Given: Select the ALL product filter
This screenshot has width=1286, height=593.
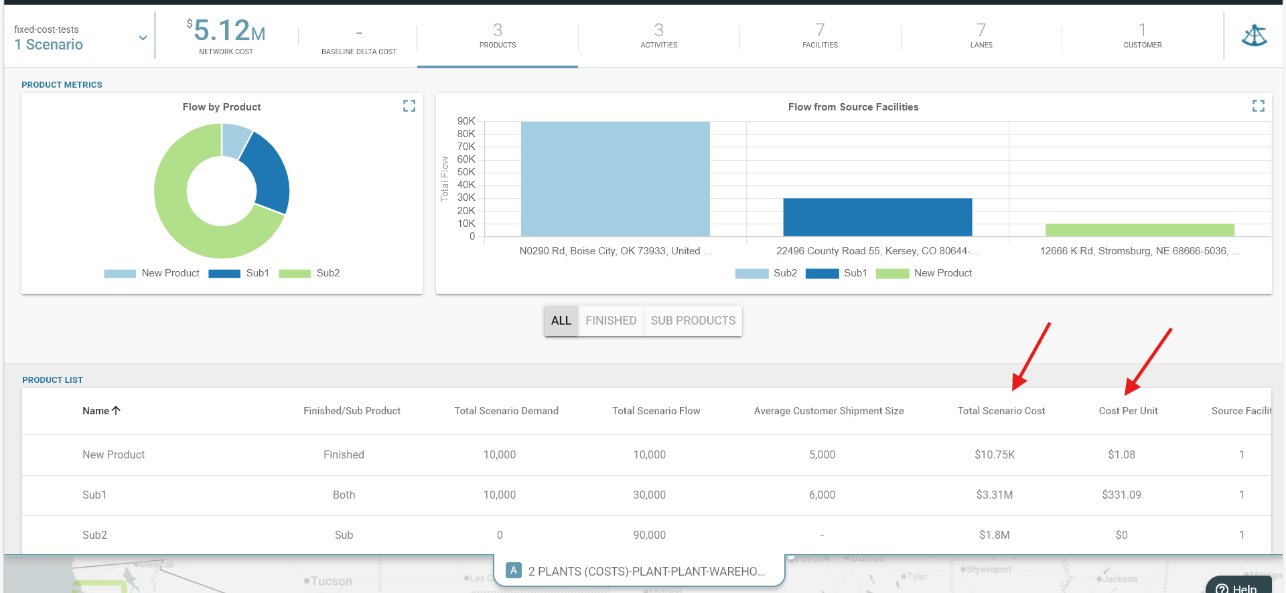Looking at the screenshot, I should (561, 321).
